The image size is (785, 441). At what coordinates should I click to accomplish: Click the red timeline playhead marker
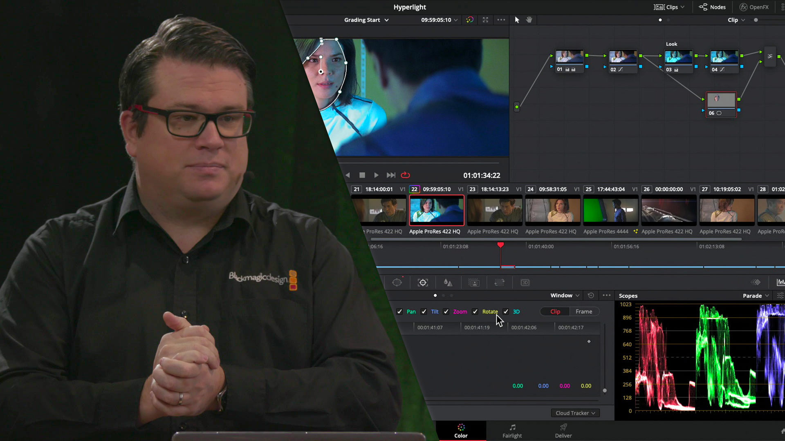click(x=500, y=245)
